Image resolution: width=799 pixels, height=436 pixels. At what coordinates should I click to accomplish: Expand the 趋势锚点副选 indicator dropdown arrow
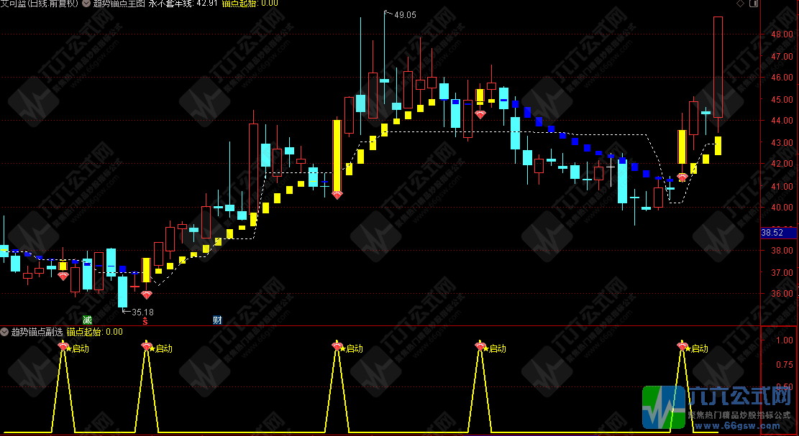[4, 332]
